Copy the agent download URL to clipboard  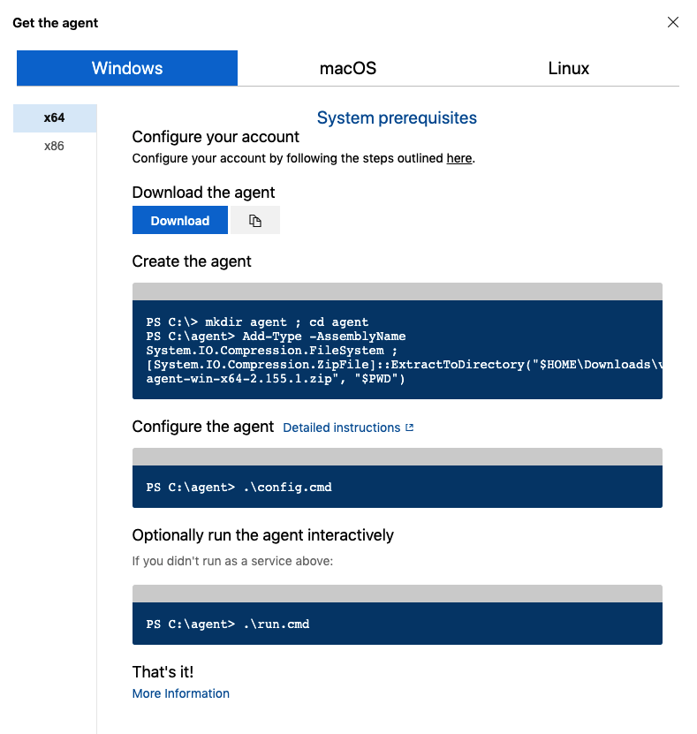(255, 220)
